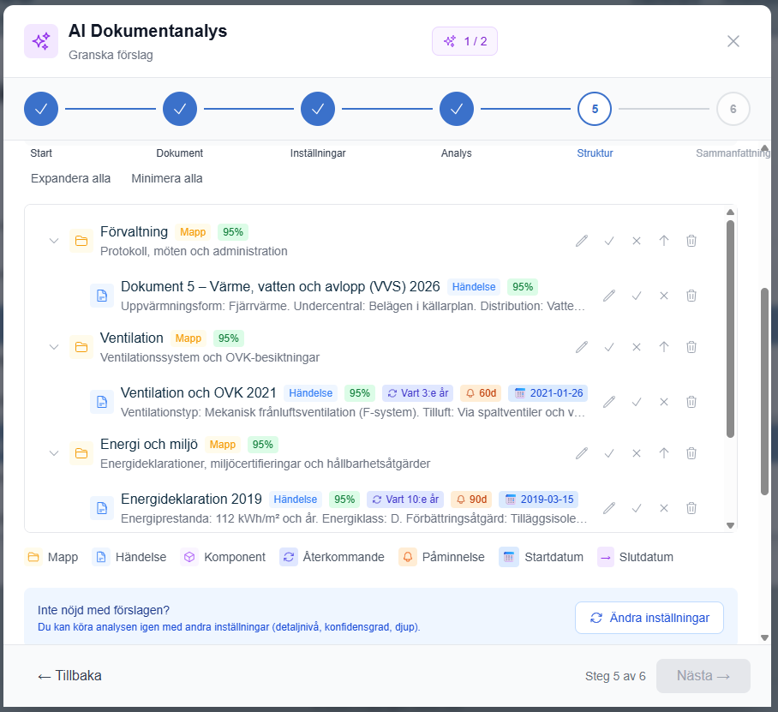Edit Ventilation och OVK 2021 entry
The width and height of the screenshot is (778, 712).
tap(609, 402)
